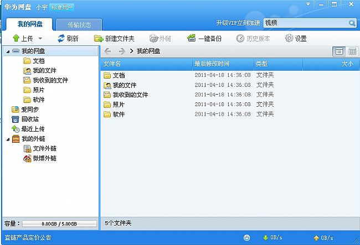Switch to list view mode
360x245 pixels.
(339, 51)
